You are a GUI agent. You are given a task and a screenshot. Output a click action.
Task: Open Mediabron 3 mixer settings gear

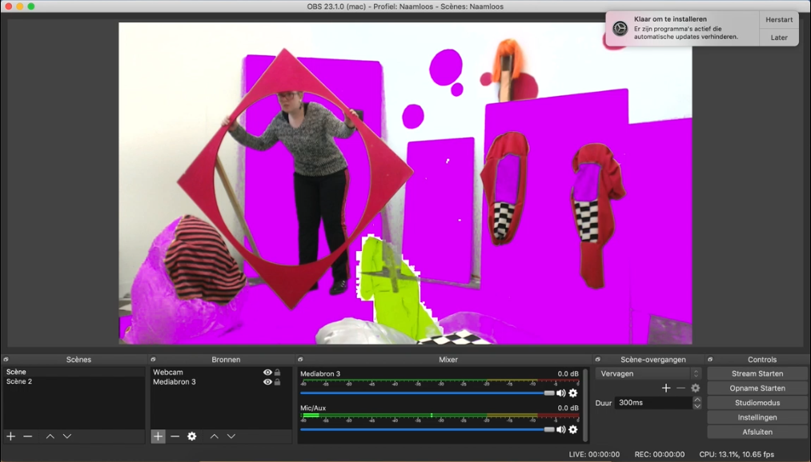click(573, 393)
